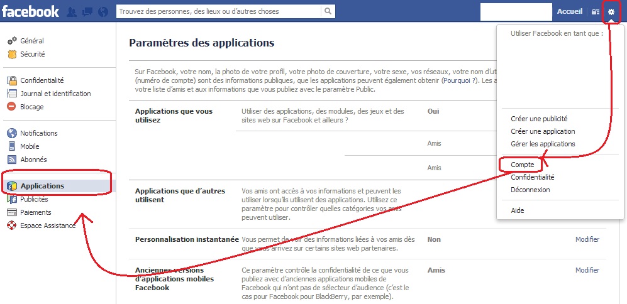Click the Publicités icon
Image resolution: width=627 pixels, height=304 pixels.
tap(12, 199)
